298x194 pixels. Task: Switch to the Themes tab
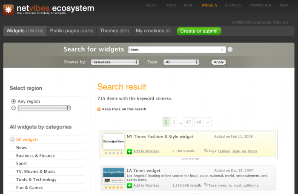pyautogui.click(x=115, y=31)
